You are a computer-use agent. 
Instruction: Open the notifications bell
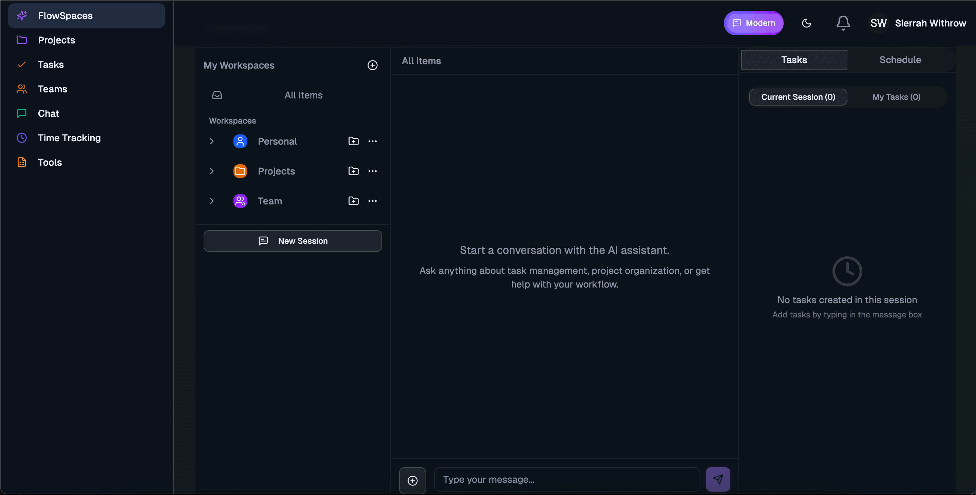tap(843, 23)
